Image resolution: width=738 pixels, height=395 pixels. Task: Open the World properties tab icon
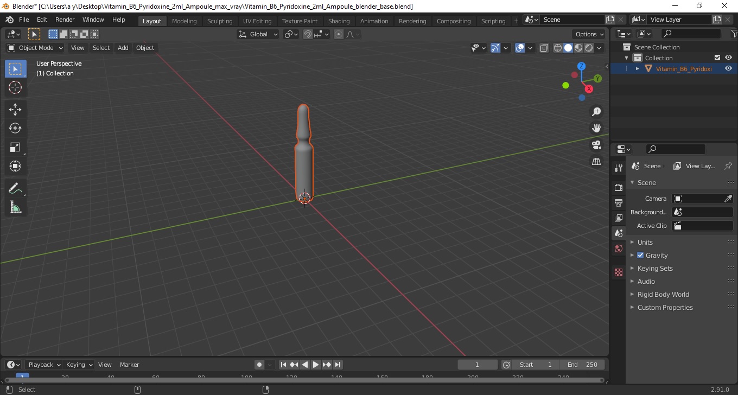coord(619,249)
